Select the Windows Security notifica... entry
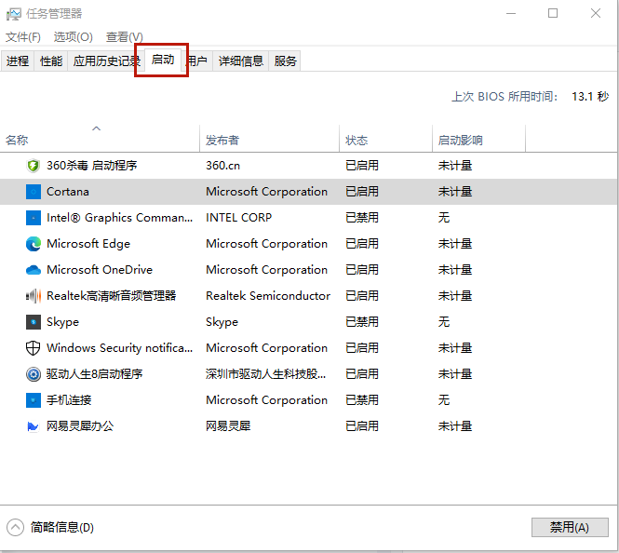Image resolution: width=619 pixels, height=553 pixels. coord(120,348)
